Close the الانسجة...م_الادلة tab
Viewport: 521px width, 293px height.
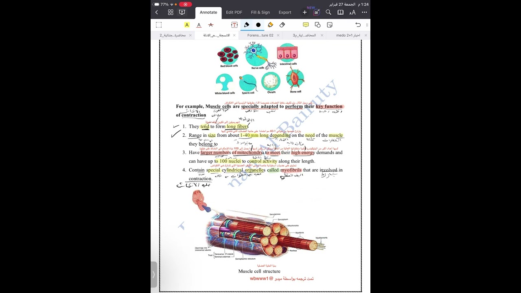(x=234, y=35)
